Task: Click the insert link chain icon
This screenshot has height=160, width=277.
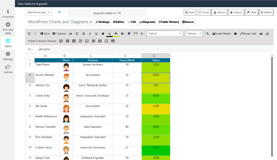Action: 208,34
